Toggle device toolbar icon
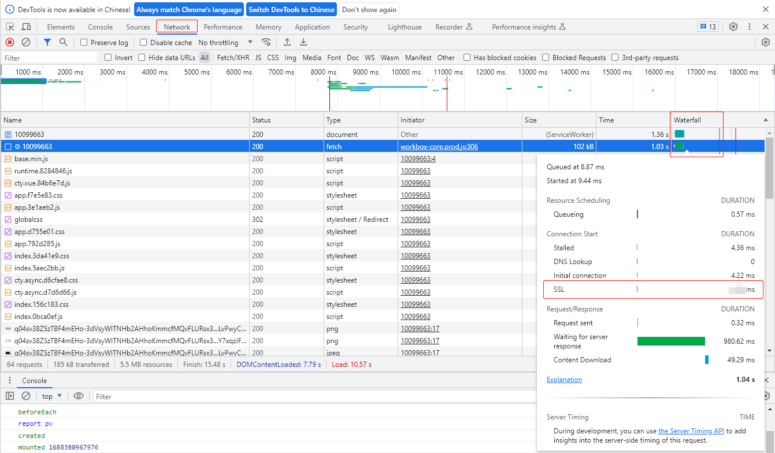 26,27
